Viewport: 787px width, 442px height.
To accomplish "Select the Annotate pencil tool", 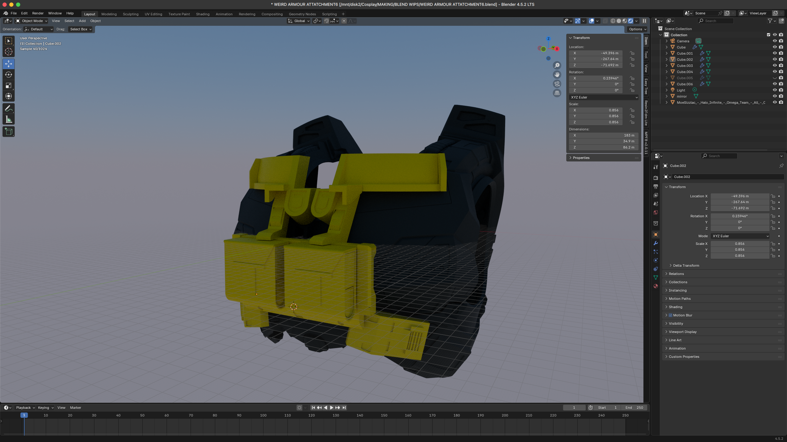I will point(9,109).
